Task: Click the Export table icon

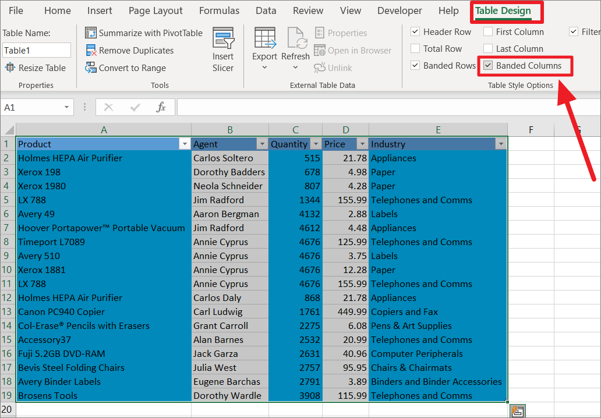Action: coord(265,38)
